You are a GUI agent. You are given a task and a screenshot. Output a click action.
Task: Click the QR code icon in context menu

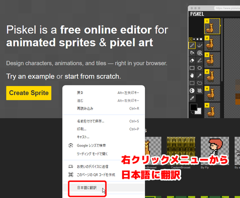coord(71,174)
